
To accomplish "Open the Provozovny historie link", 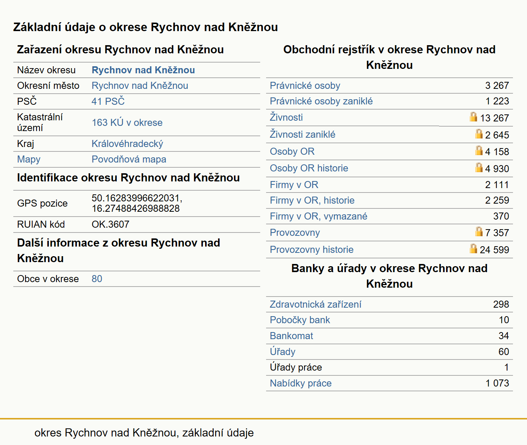I will click(312, 250).
